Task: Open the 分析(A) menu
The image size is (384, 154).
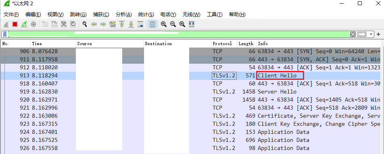Action: (124, 15)
